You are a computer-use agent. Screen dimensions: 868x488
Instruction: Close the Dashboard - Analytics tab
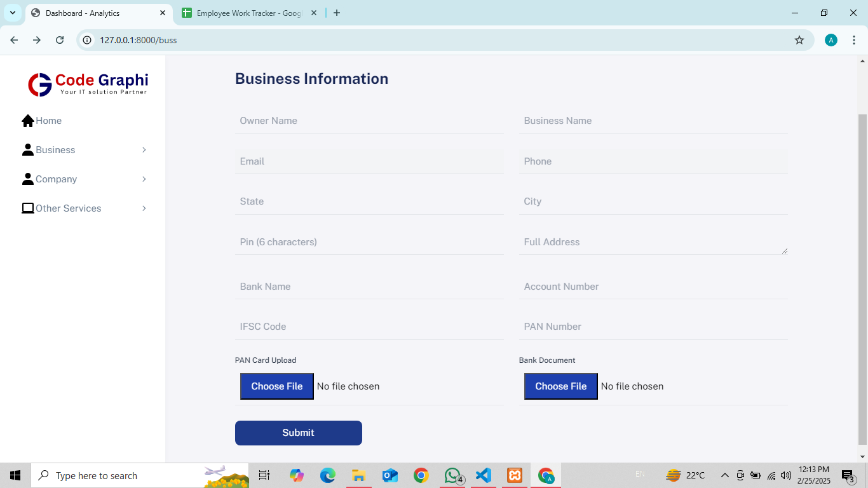tap(163, 13)
